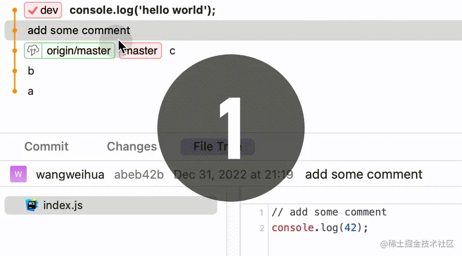Click the orange graph dot for commit a
Screen dimensions: 462x256
pos(15,91)
